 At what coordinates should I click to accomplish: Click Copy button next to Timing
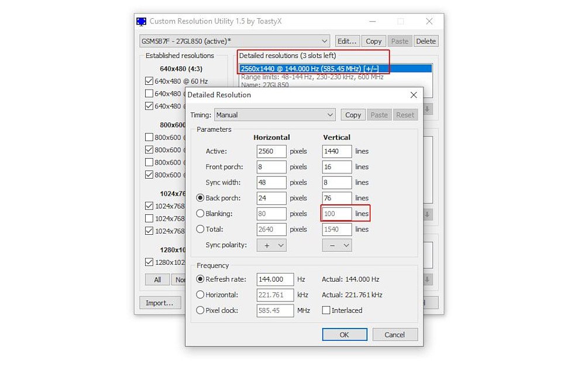[353, 115]
